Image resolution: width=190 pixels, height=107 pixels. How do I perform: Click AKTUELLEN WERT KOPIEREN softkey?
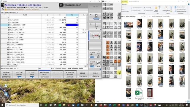[x=45, y=75]
